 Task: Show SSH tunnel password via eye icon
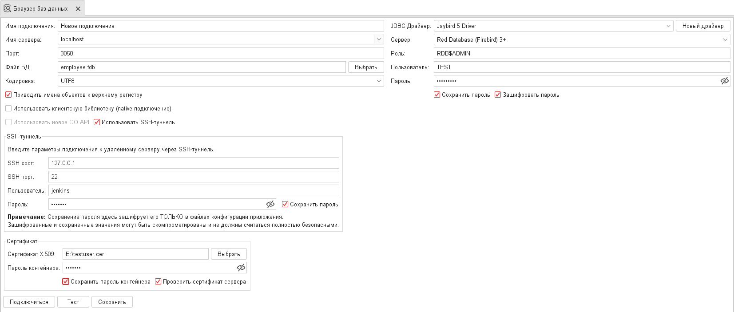pyautogui.click(x=270, y=204)
